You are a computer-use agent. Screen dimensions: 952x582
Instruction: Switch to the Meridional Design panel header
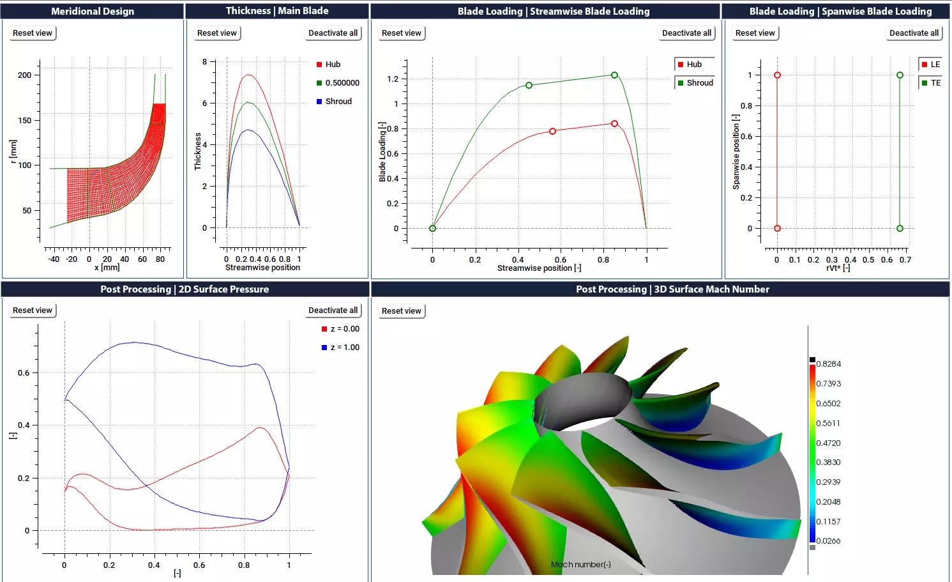pos(93,11)
